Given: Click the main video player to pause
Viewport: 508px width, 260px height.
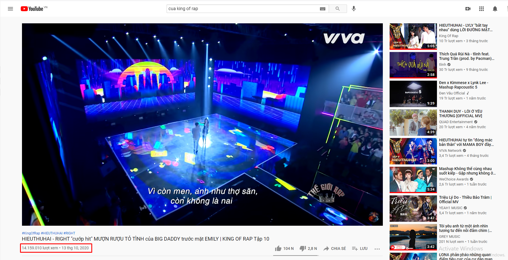Looking at the screenshot, I should pos(202,125).
